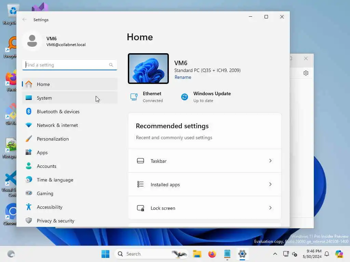
Task: Open the Apps settings category
Action: pyautogui.click(x=70, y=152)
